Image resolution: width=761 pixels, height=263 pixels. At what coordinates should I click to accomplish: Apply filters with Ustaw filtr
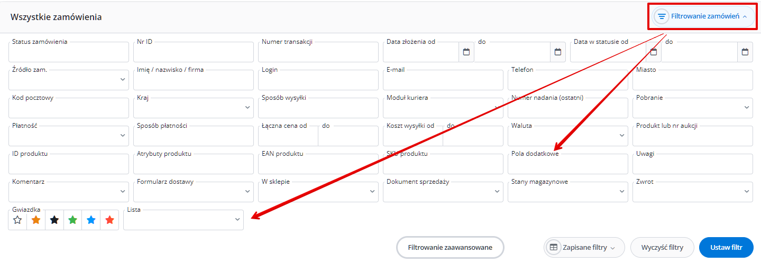tap(726, 247)
